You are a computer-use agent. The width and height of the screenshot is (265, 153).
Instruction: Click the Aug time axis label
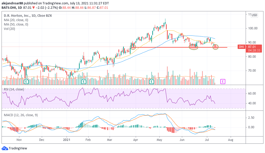[230, 140]
